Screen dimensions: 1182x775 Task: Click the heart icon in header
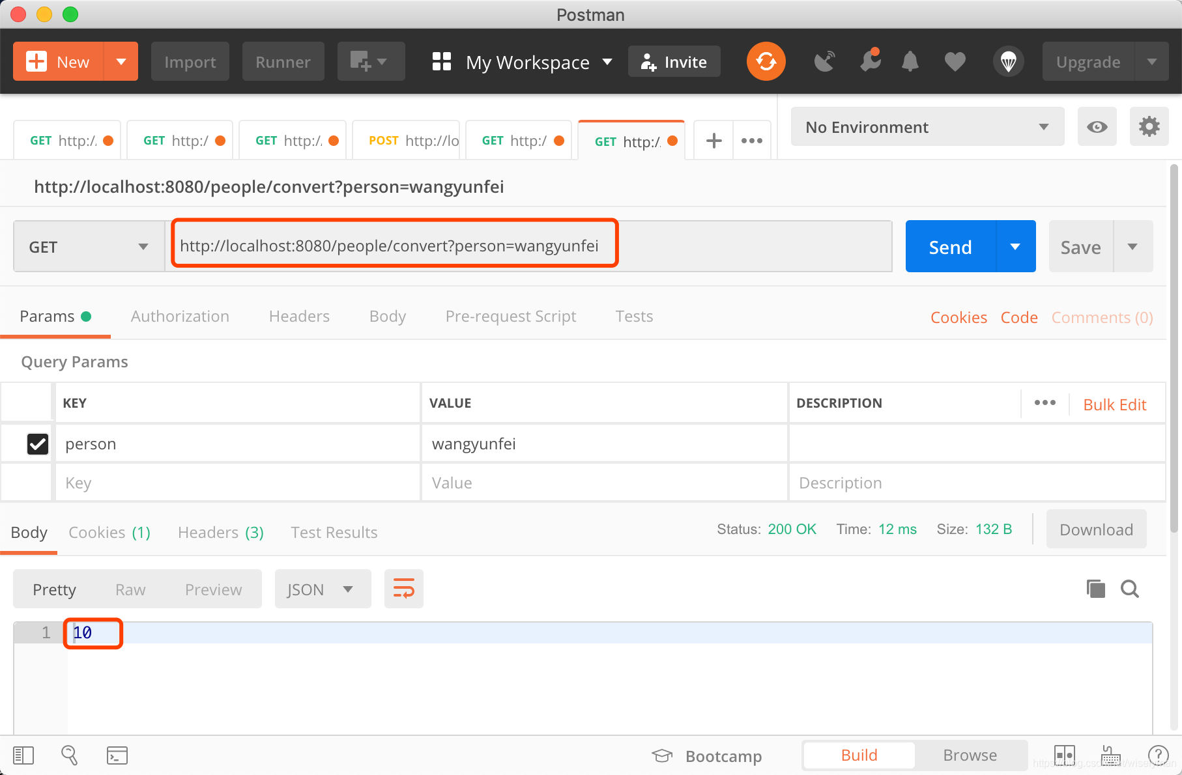click(x=955, y=62)
